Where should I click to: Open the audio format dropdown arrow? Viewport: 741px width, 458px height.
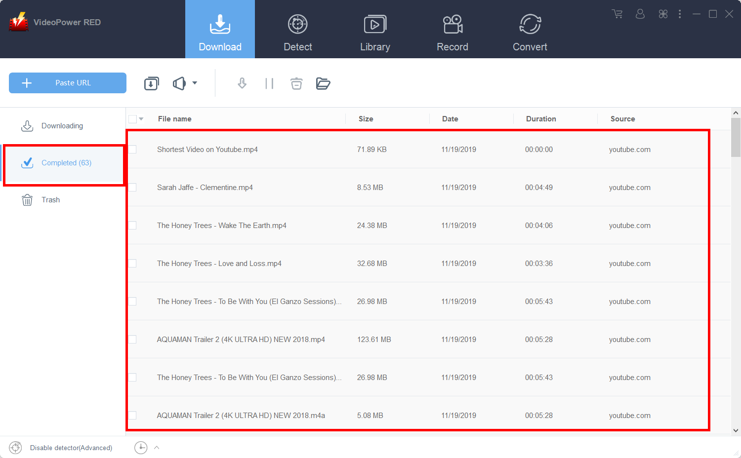point(194,83)
